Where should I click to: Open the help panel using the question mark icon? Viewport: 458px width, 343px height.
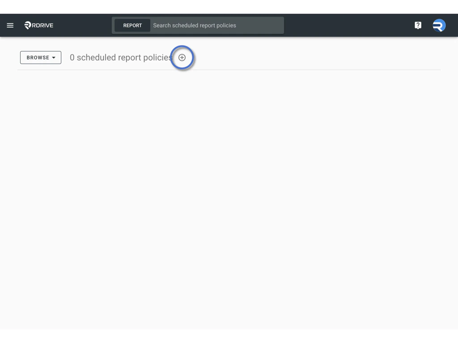click(x=418, y=25)
